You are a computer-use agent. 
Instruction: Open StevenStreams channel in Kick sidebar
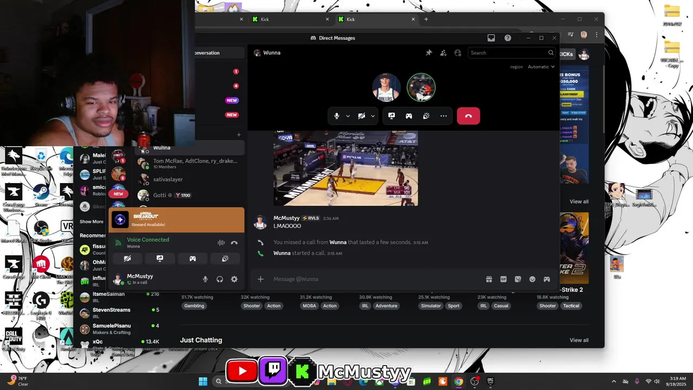[x=119, y=313]
